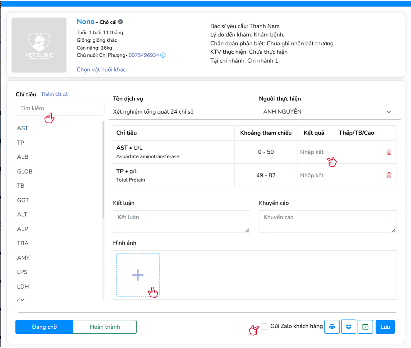Switch status to Hoàn thành
Screen dimensions: 411x348
[x=105, y=327]
